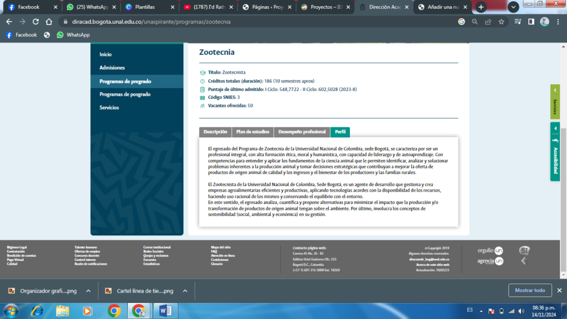Open Word from the Windows taskbar
Viewport: 567px width, 319px height.
point(165,310)
